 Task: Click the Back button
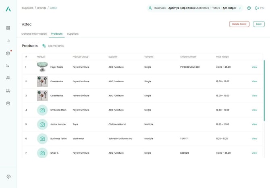click(259, 24)
